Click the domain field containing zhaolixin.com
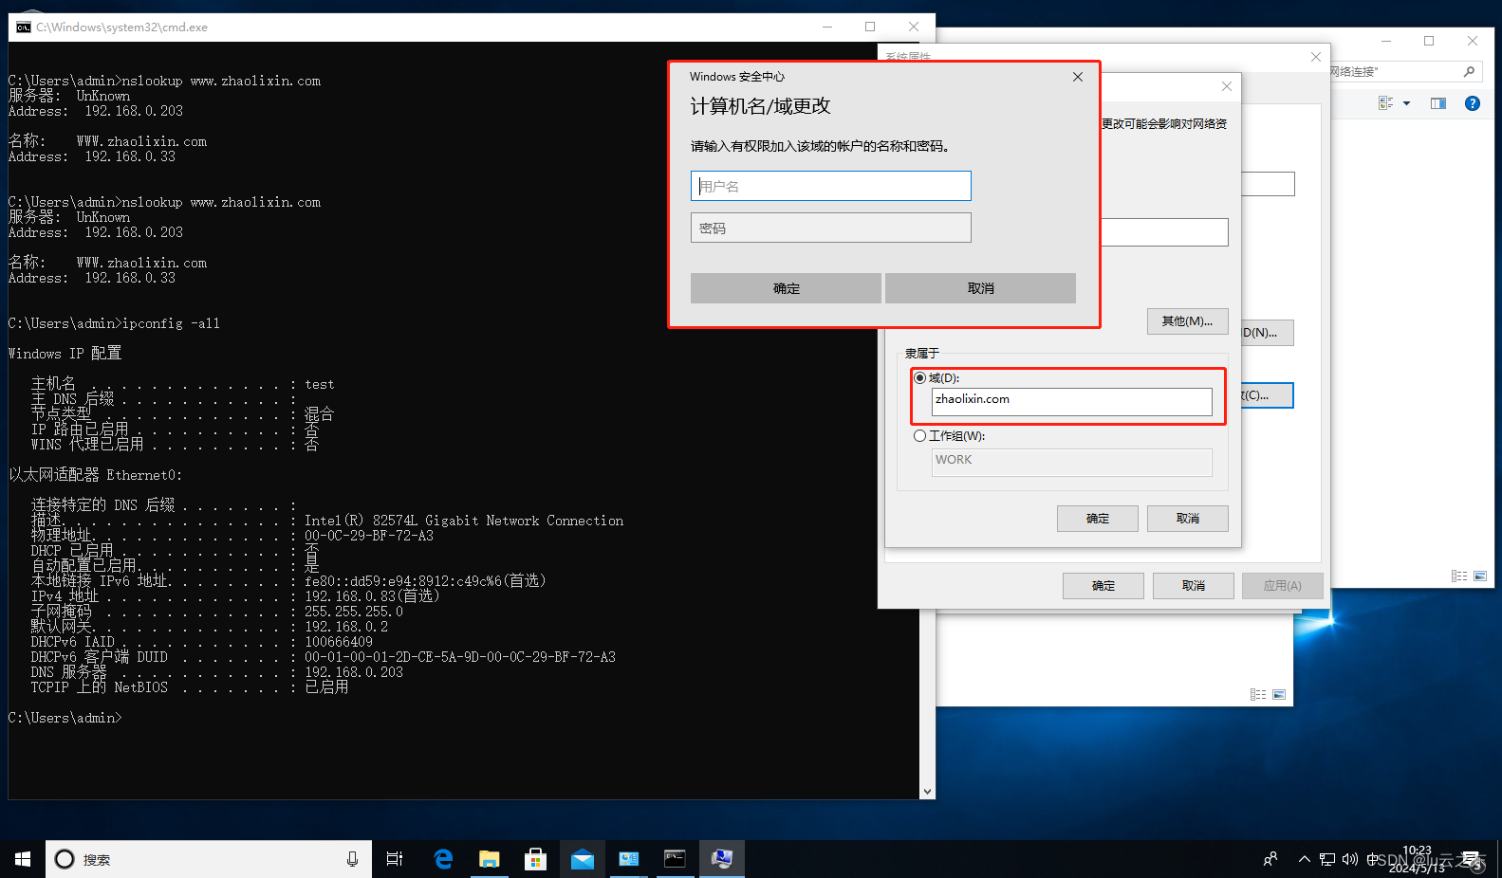Image resolution: width=1502 pixels, height=878 pixels. 1071,401
